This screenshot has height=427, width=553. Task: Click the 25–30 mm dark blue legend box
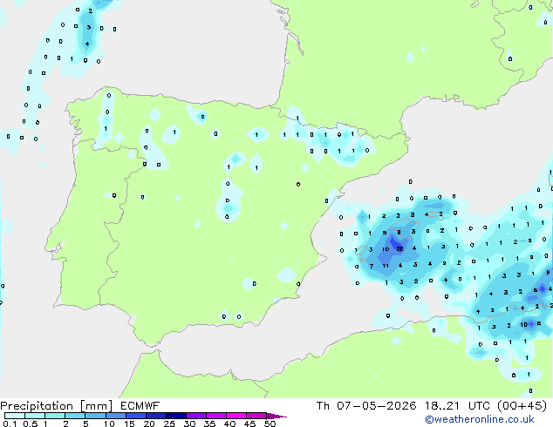[x=175, y=416]
